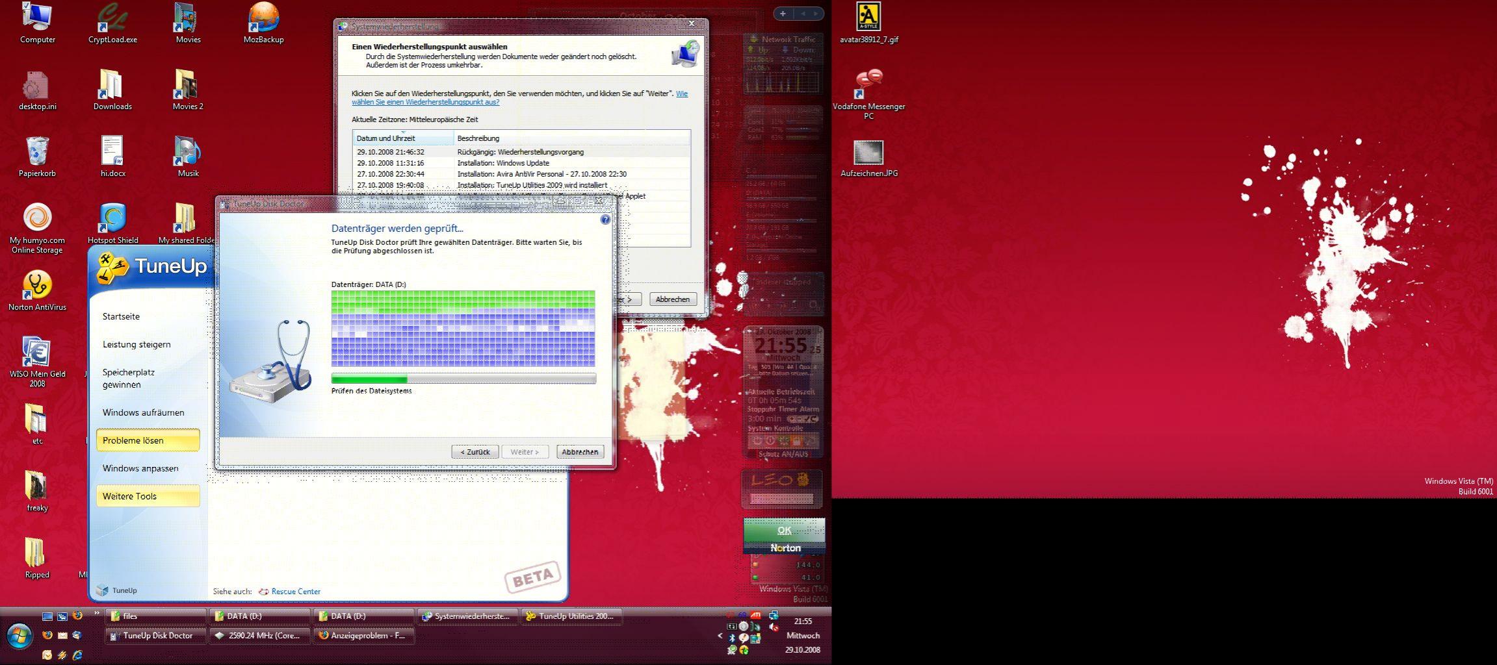The width and height of the screenshot is (1497, 665).
Task: Click the Beschreibung column header
Action: 572,138
